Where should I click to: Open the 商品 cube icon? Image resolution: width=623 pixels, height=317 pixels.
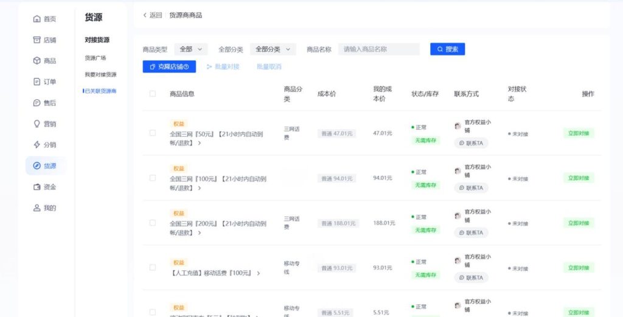37,61
